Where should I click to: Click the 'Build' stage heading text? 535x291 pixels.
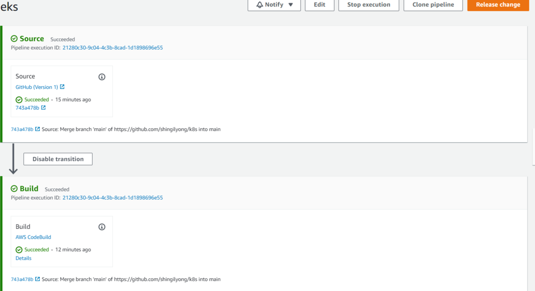[x=29, y=189]
